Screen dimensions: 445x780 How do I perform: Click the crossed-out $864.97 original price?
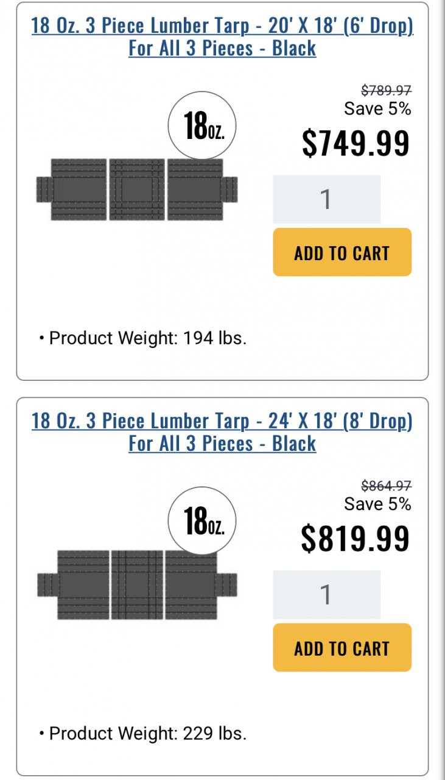386,486
